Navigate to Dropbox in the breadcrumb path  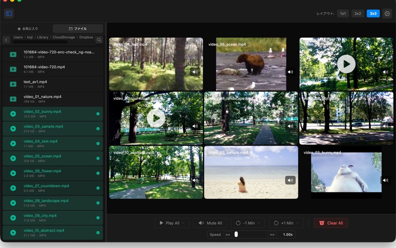coord(86,37)
